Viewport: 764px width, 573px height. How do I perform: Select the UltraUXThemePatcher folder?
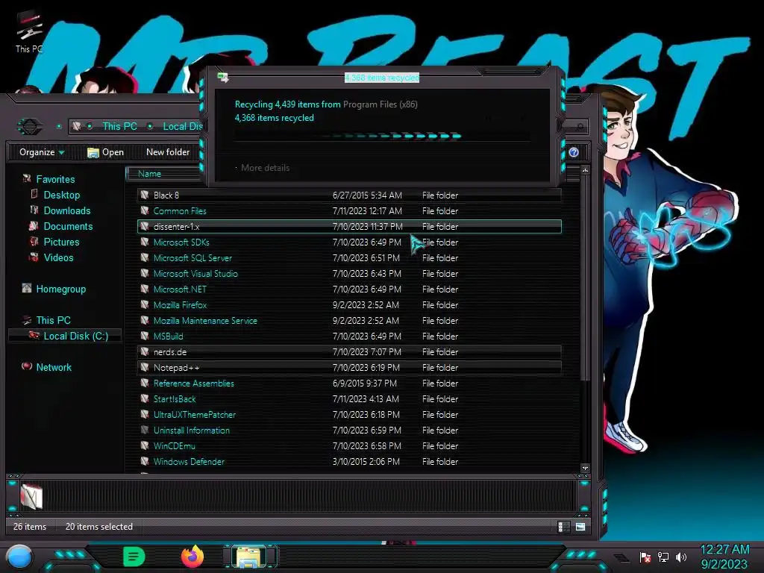(x=349, y=415)
